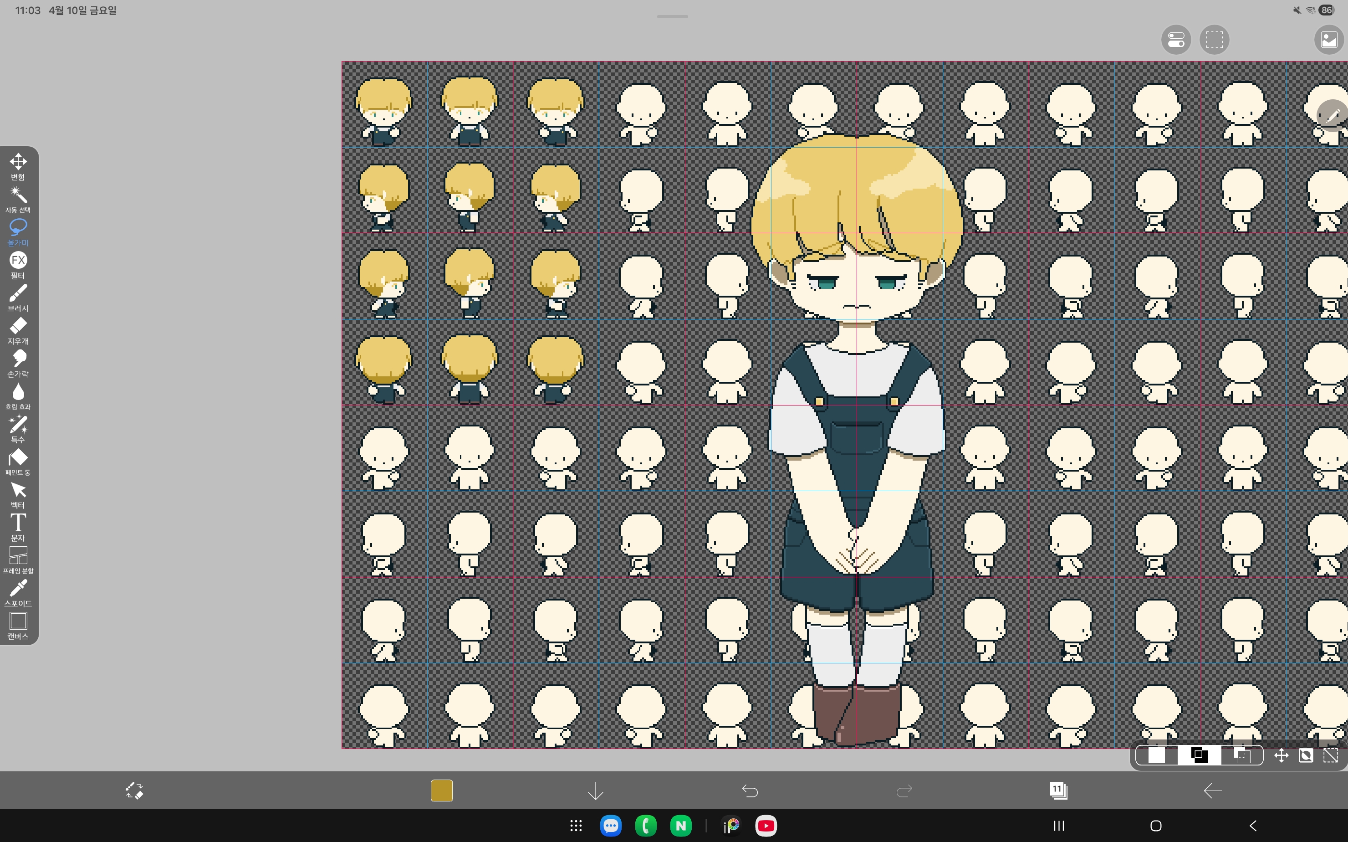Select the Eraser (지우개) tool
The width and height of the screenshot is (1348, 842).
[18, 331]
